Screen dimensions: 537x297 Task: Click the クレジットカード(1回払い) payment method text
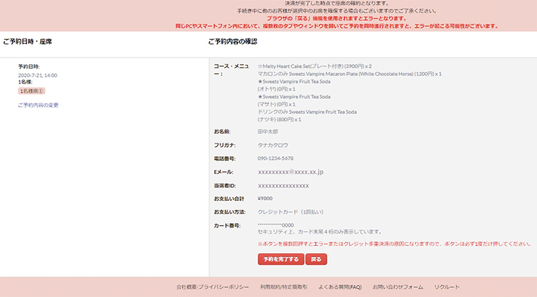(x=290, y=212)
